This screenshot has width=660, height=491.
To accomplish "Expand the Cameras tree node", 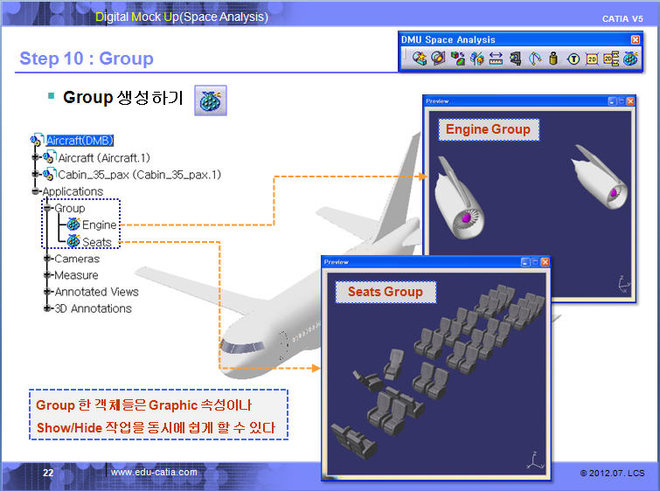I will [47, 259].
